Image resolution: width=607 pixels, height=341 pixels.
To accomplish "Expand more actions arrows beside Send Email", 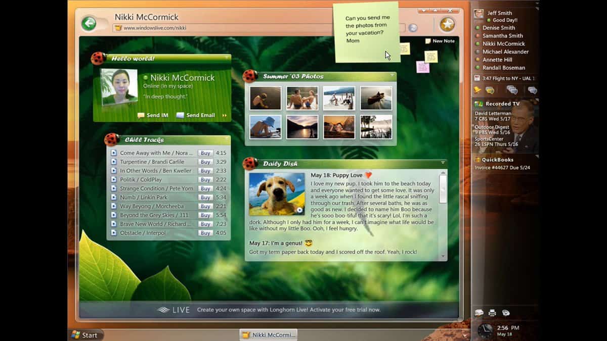I will click(x=225, y=115).
